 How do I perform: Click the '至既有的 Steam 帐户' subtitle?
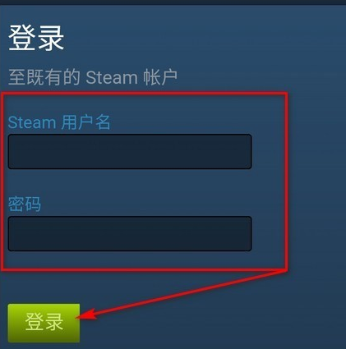tap(93, 77)
